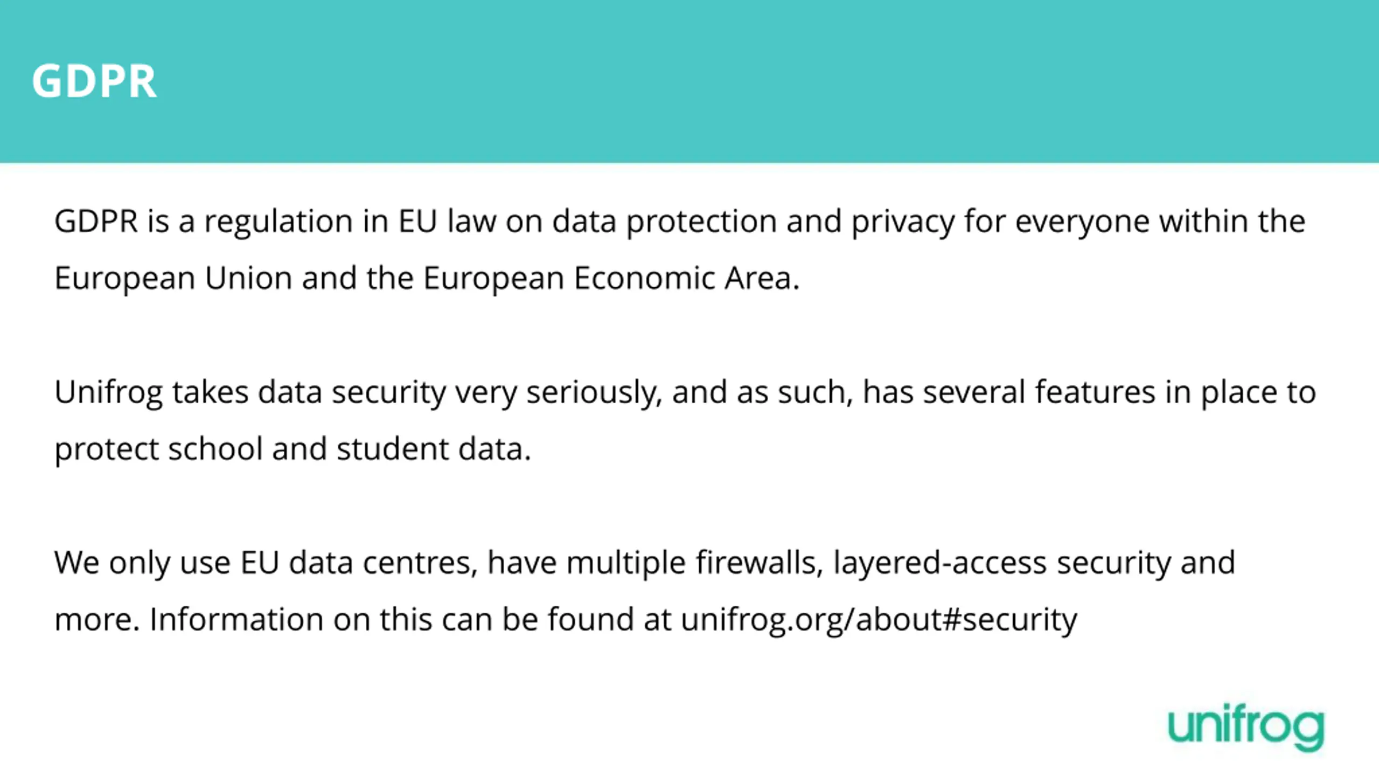Screen dimensions: 1379x776
Task: Select the paragraph starting Unifrog takes data
Action: [x=685, y=420]
